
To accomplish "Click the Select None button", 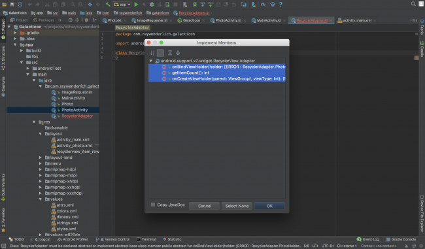I will (237, 206).
